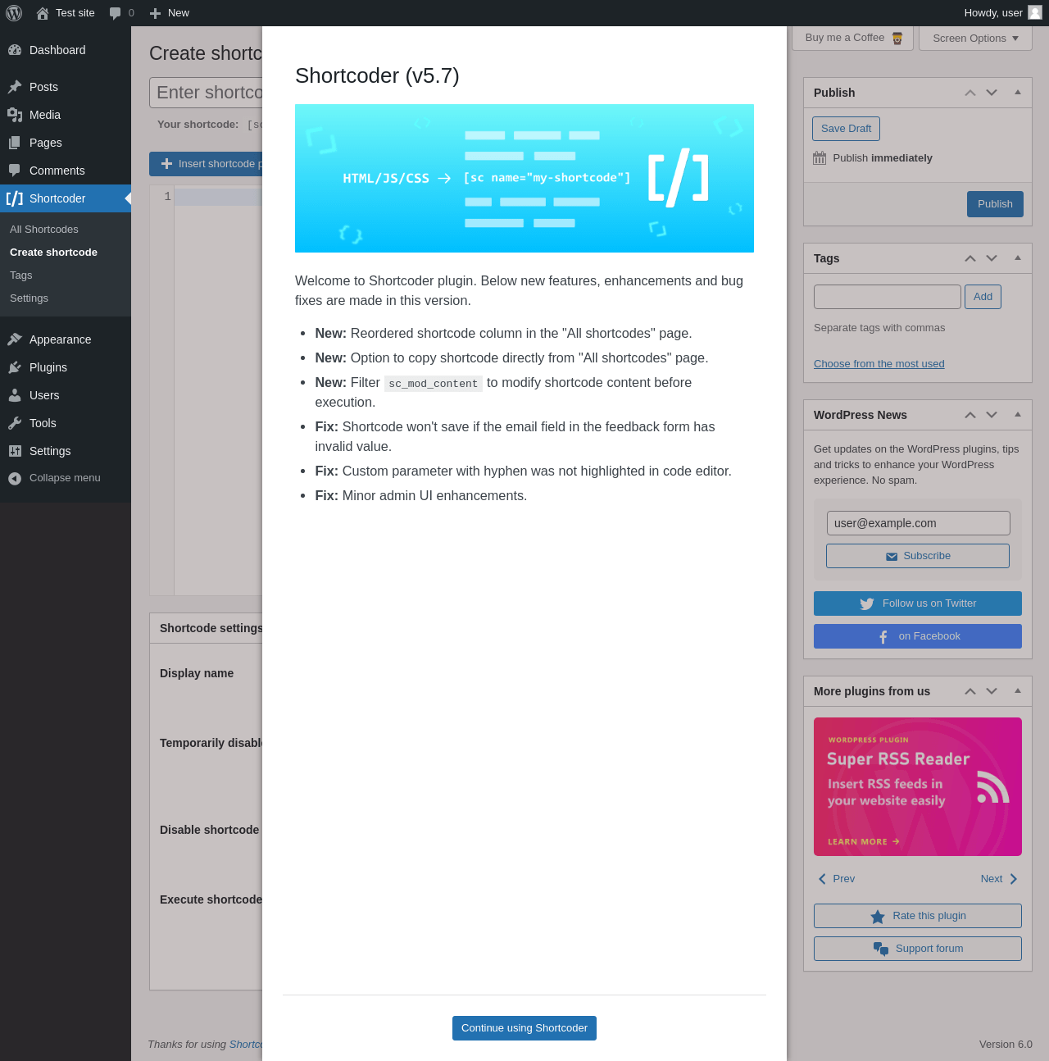Continue using Shortcoder
Viewport: 1049px width, 1061px height.
click(524, 1028)
